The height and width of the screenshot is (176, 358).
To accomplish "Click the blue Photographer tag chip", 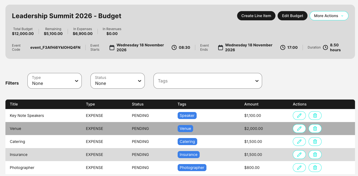I will 192,168.
